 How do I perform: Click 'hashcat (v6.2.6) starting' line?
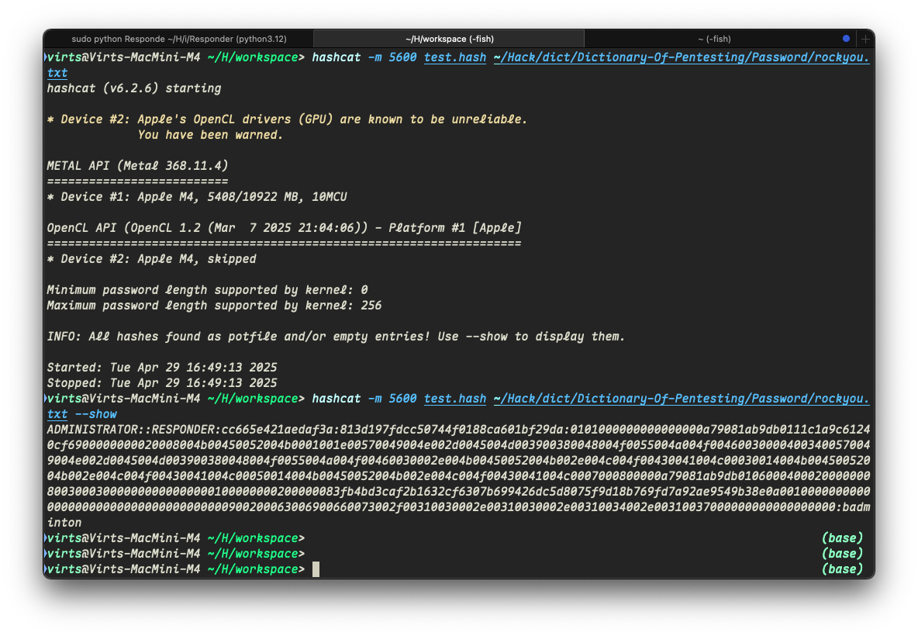134,88
